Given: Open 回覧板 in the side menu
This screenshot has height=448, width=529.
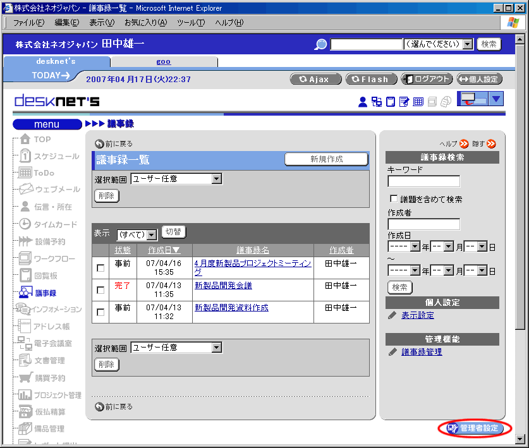Looking at the screenshot, I should [38, 275].
